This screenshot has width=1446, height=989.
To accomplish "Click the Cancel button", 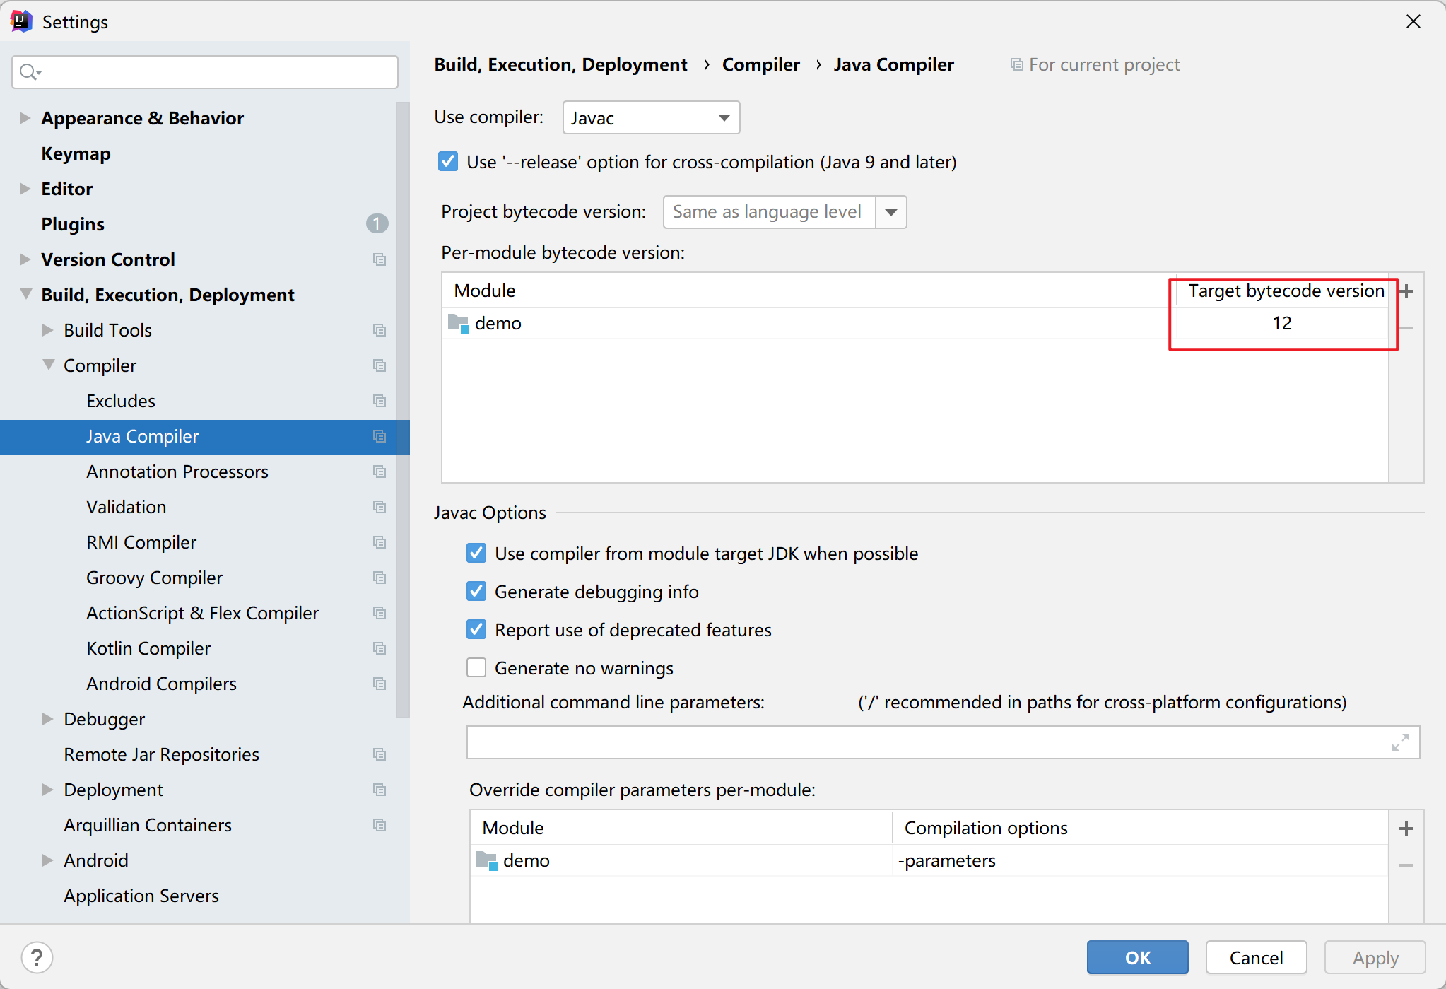I will click(1256, 958).
